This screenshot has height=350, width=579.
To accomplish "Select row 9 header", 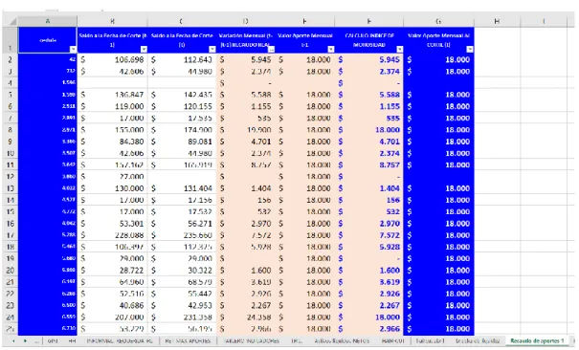I will (11, 142).
